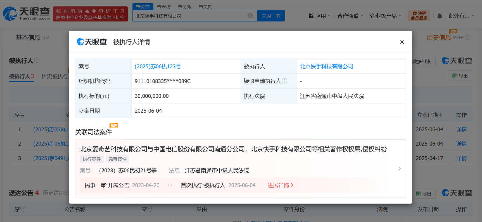482x222 pixels.
Task: Open the user account dropdown 此处有...
Action: (462, 16)
